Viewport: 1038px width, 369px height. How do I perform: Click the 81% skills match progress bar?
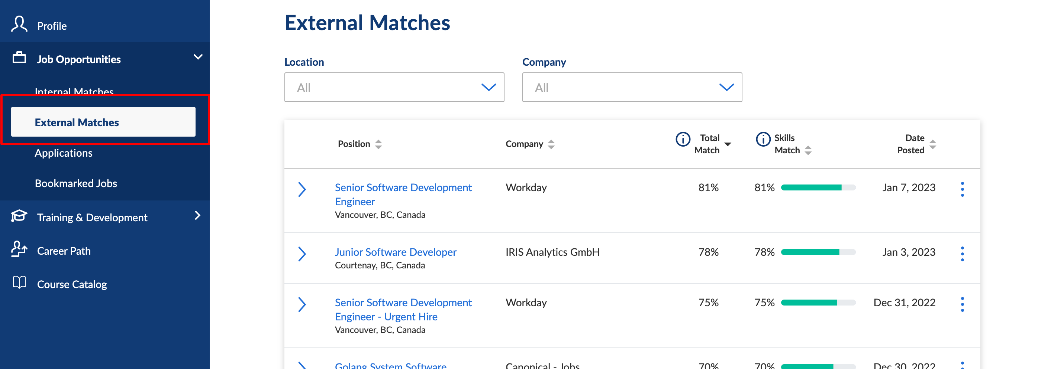pos(818,187)
